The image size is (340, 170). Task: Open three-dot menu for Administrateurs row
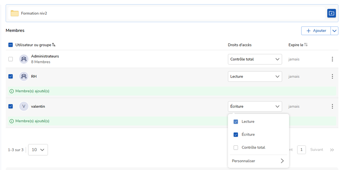coord(332,59)
